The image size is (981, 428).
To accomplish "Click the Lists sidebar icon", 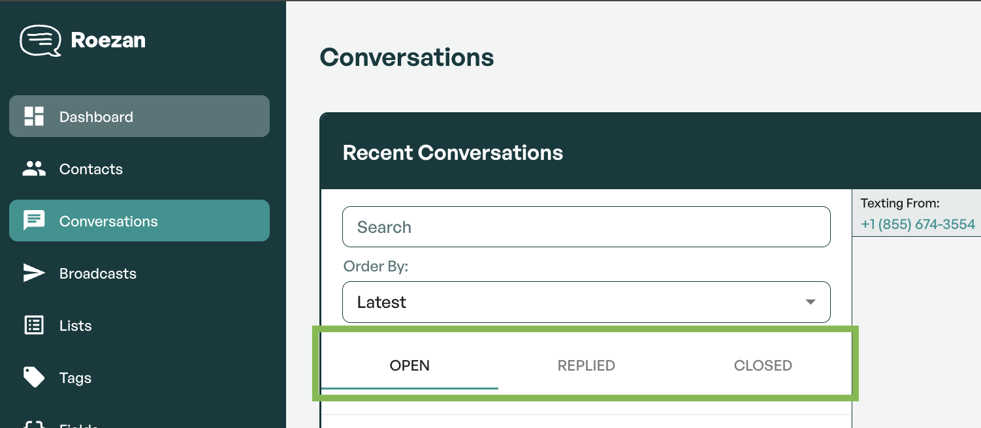I will pos(34,326).
